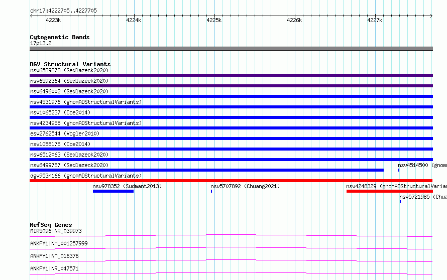This screenshot has width=447, height=280.
Task: Click the right arrow of the coordinate ruler
Action: [431, 16]
